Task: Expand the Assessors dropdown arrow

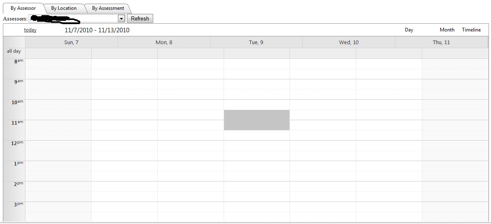Action: (121, 18)
